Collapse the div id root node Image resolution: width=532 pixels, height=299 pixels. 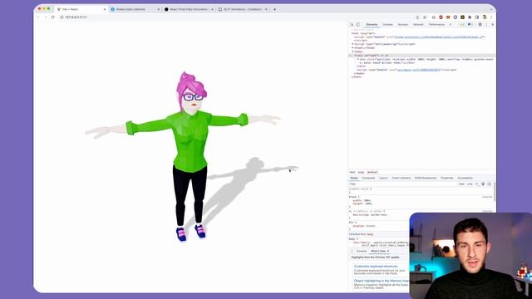pos(356,56)
